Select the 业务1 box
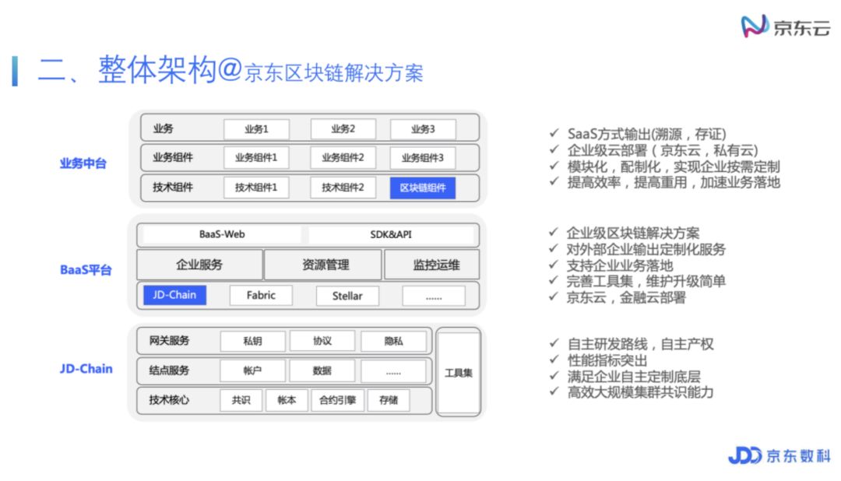Viewport: 841px width, 481px height. pyautogui.click(x=256, y=129)
